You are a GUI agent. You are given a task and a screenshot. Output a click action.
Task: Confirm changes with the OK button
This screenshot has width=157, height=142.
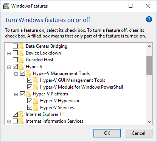[x=107, y=133]
